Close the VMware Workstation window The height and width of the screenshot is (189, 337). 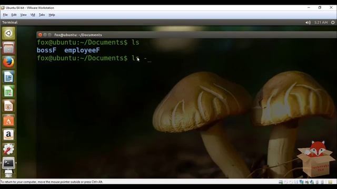331,7
